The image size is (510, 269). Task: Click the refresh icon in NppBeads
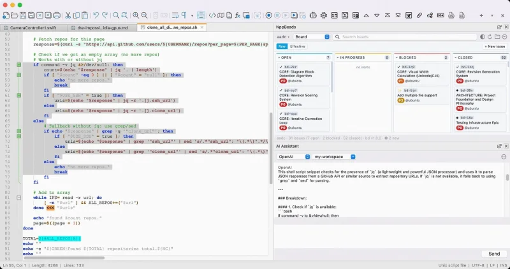tap(490, 37)
